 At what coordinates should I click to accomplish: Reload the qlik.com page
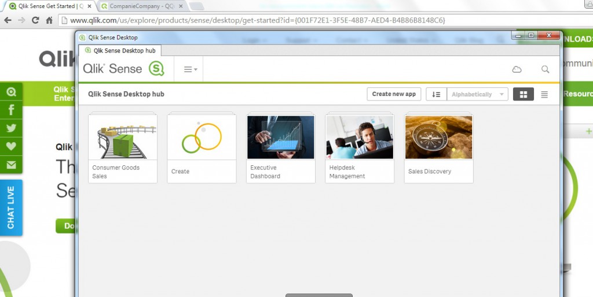pos(35,20)
